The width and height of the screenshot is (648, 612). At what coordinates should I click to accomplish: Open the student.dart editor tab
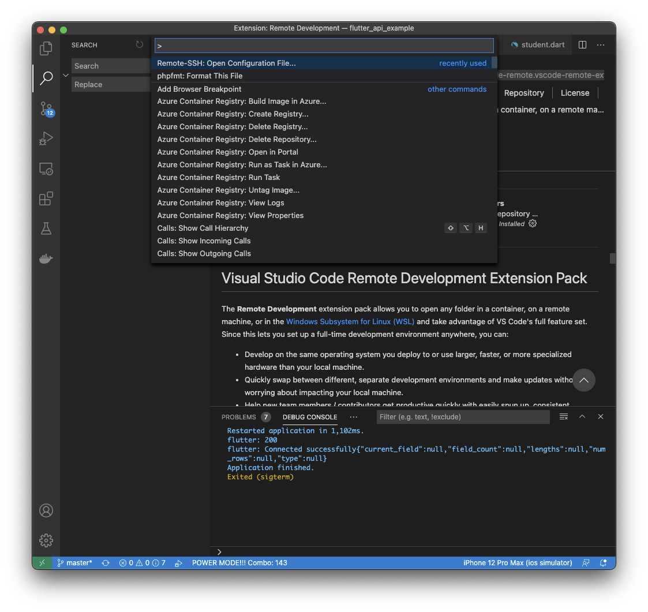[538, 44]
